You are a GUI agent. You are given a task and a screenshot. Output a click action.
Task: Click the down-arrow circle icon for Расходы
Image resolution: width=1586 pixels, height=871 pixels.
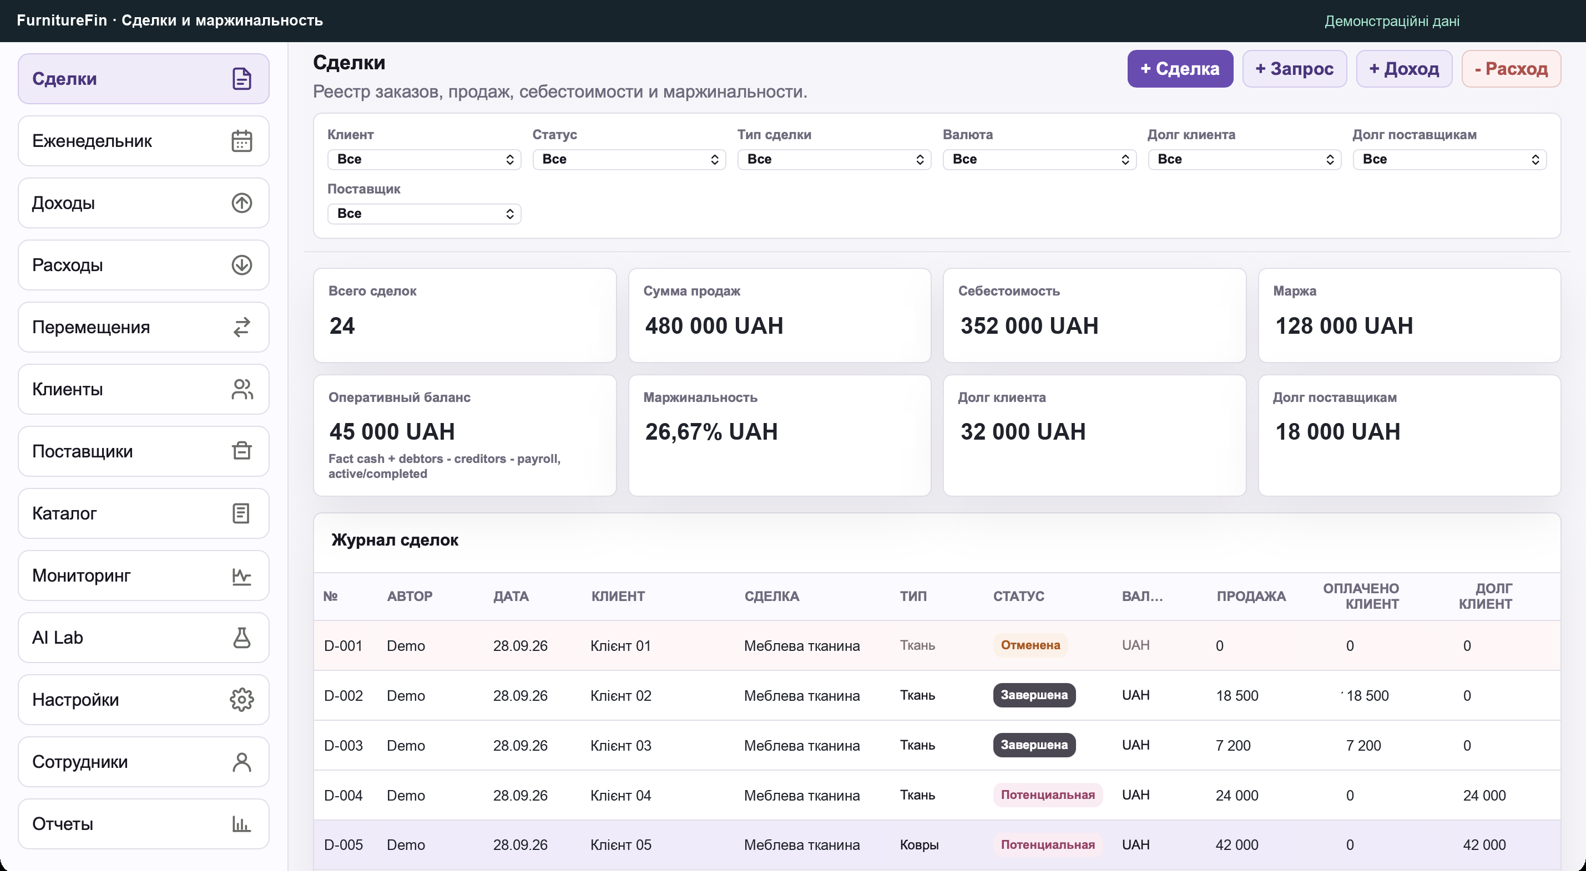click(241, 265)
